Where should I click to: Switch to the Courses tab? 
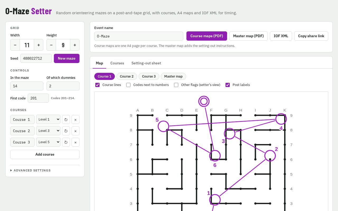click(117, 63)
